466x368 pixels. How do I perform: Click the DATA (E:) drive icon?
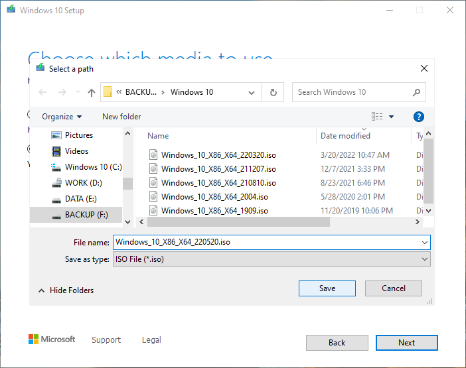pos(56,201)
